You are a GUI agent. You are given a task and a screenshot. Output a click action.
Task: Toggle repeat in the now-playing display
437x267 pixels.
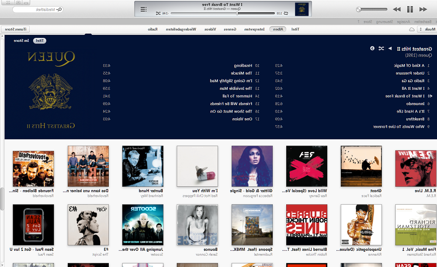click(286, 13)
